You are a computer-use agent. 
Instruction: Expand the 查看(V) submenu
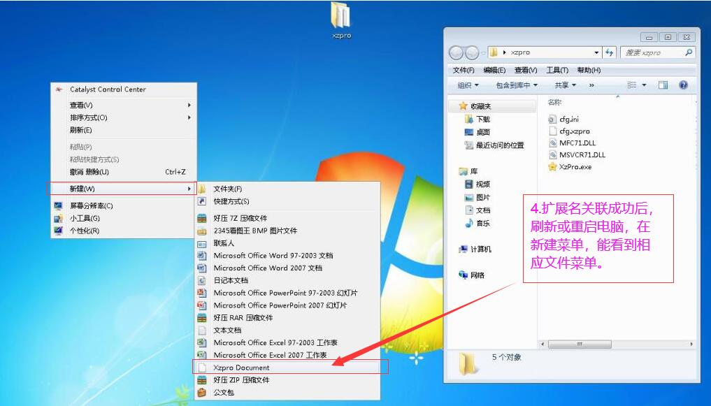[x=123, y=105]
